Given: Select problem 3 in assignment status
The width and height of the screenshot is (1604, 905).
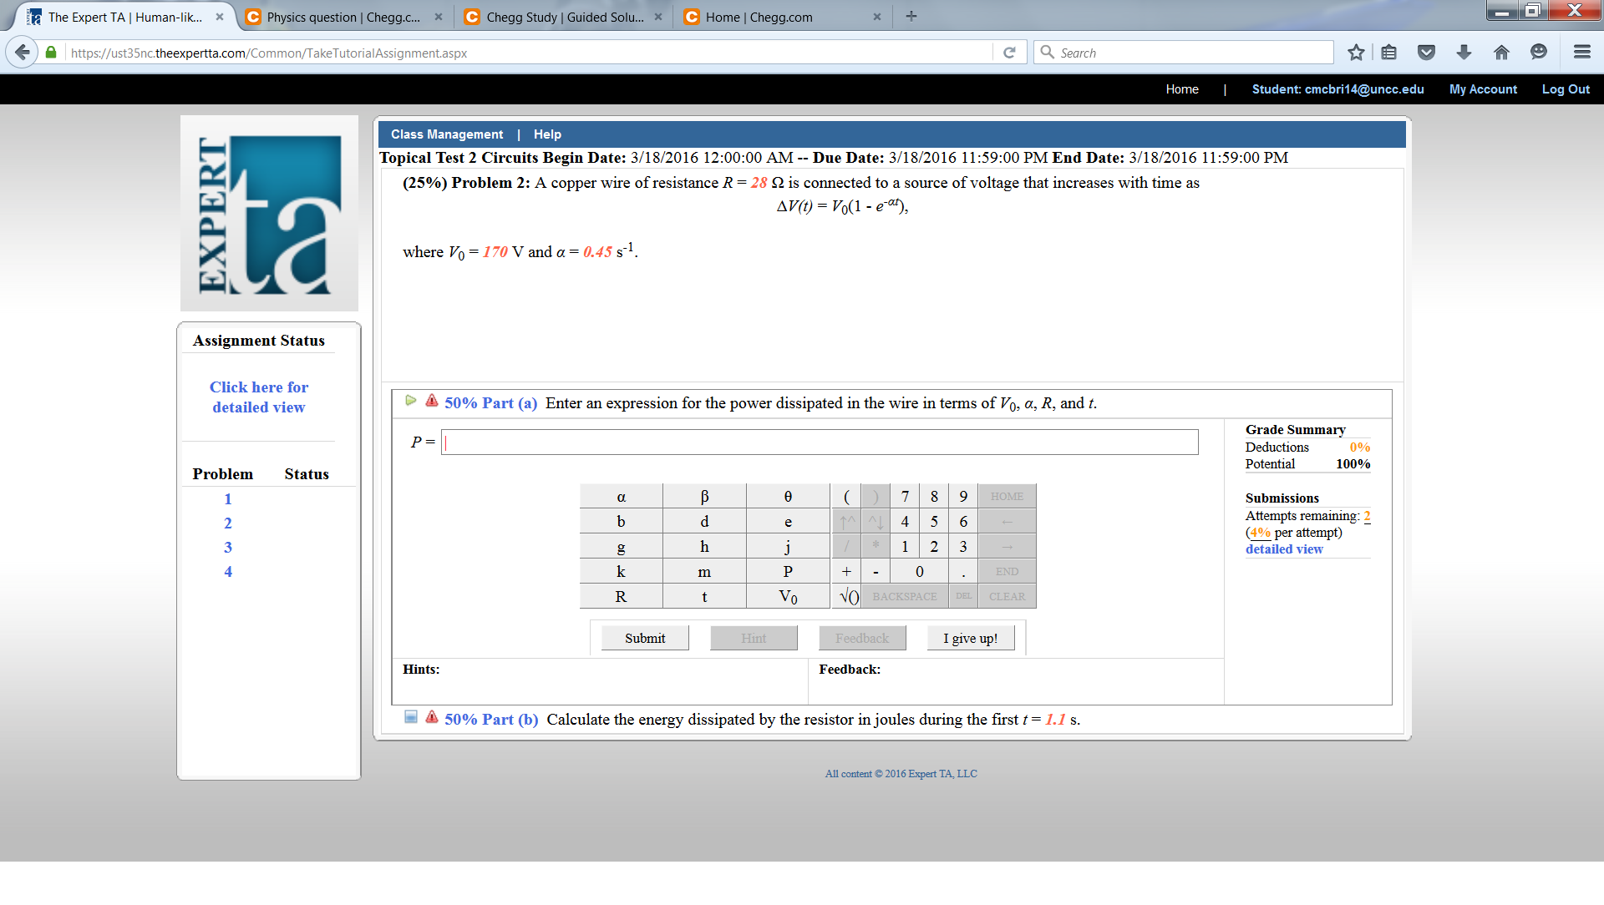Looking at the screenshot, I should pos(228,548).
